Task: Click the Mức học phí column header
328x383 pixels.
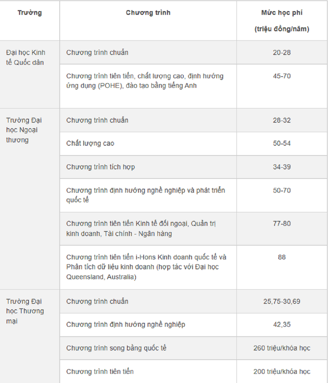Action: [282, 21]
